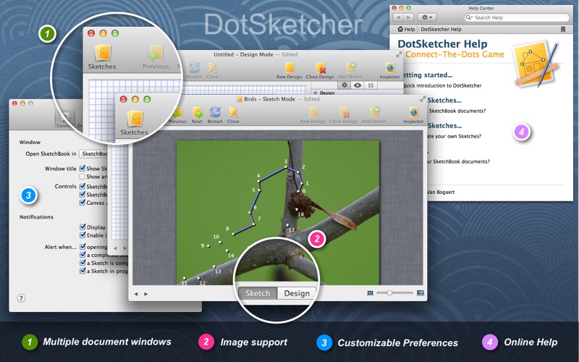Click Restart in Birds Sketch Mode toolbar
This screenshot has width=579, height=362.
pyautogui.click(x=215, y=115)
